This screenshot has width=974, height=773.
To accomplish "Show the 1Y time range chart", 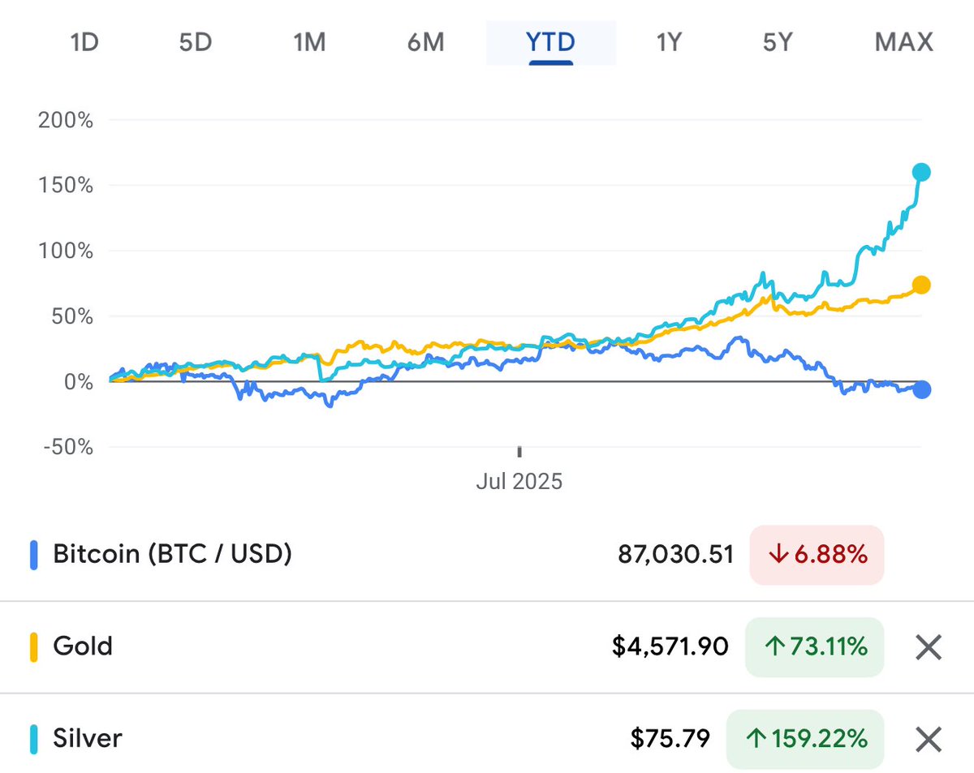I will [668, 41].
